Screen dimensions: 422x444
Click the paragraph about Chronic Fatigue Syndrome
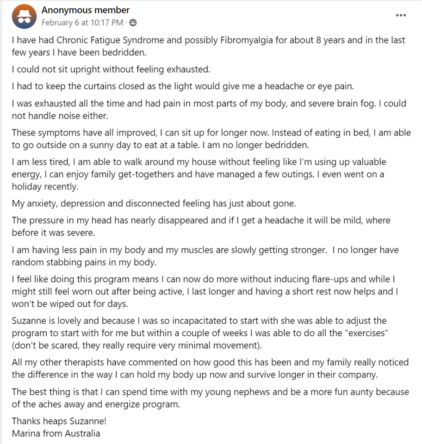pyautogui.click(x=208, y=46)
